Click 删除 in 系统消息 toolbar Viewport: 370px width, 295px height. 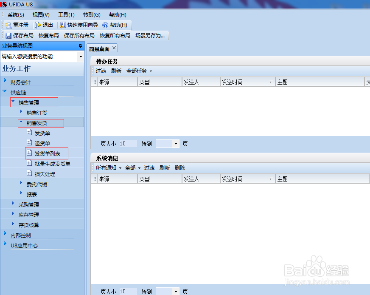180,168
